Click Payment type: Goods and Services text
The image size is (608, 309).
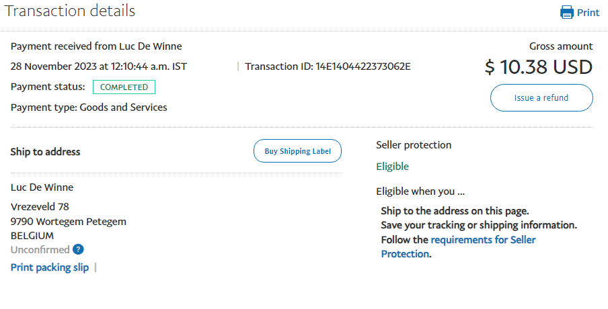[89, 107]
